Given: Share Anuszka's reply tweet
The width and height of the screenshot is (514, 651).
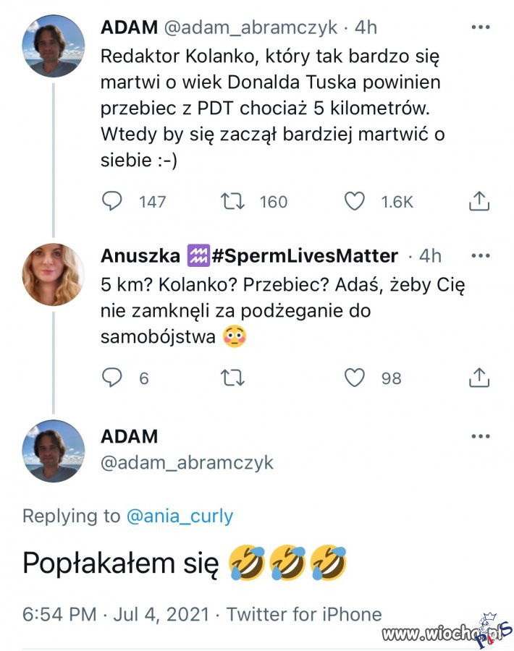Looking at the screenshot, I should tap(479, 378).
